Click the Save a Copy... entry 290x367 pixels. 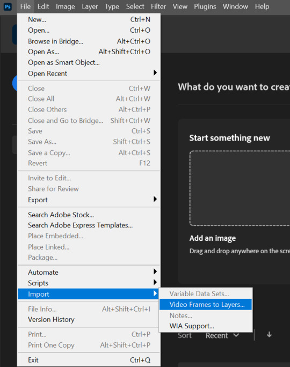click(x=89, y=152)
